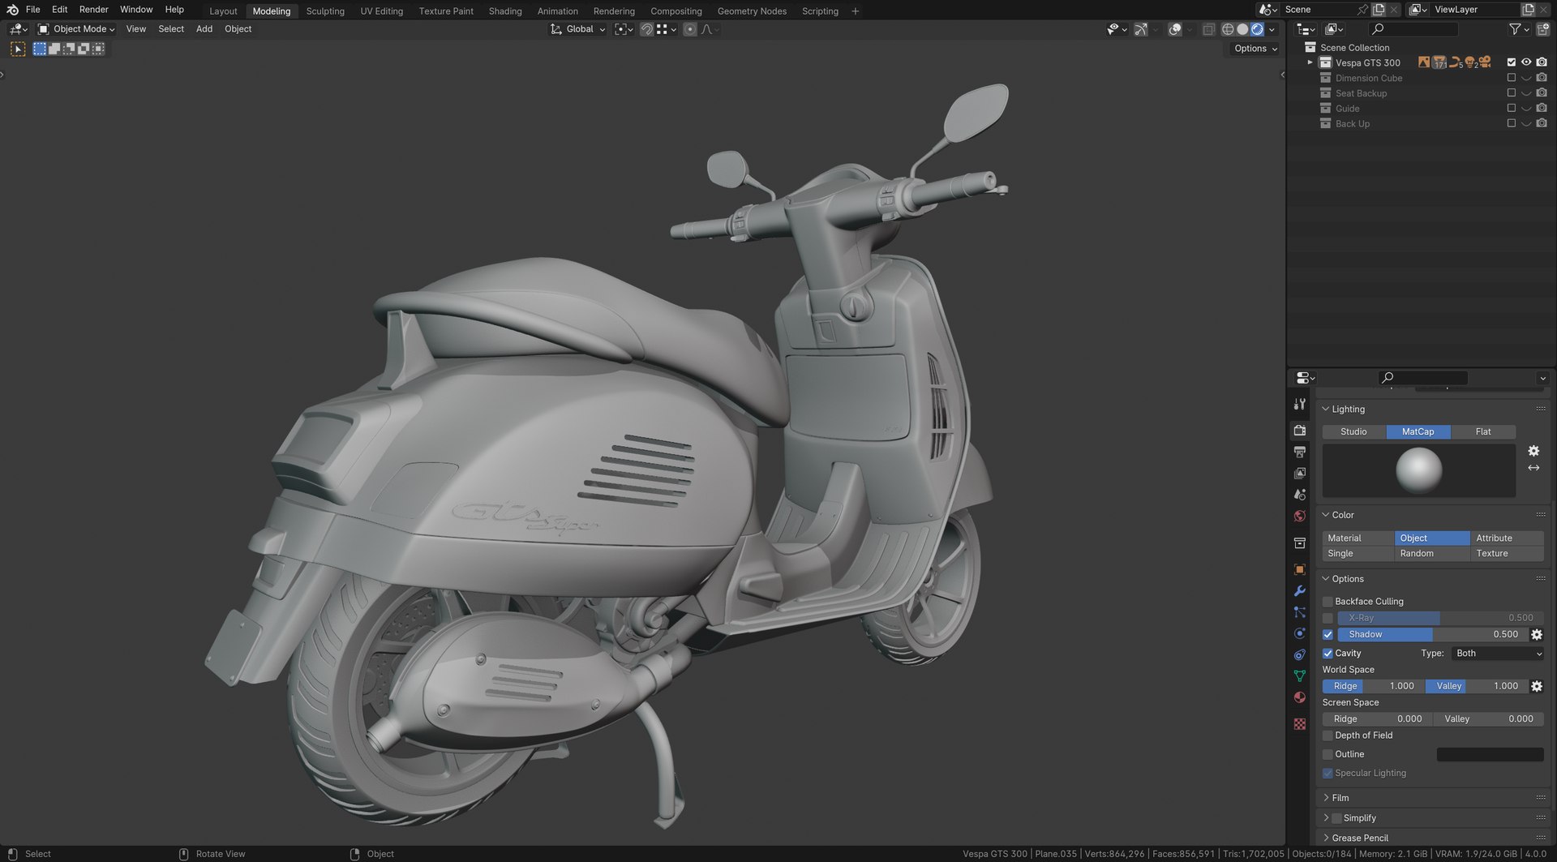This screenshot has height=862, width=1557.
Task: Expand the Vespa GTS 300 collection
Action: [1310, 62]
